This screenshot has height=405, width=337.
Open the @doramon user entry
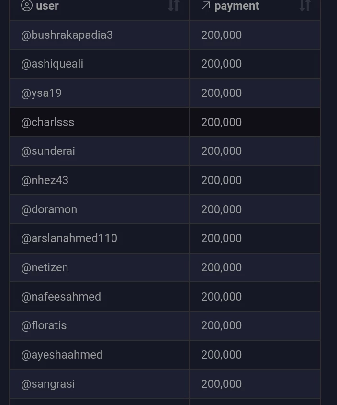click(49, 209)
